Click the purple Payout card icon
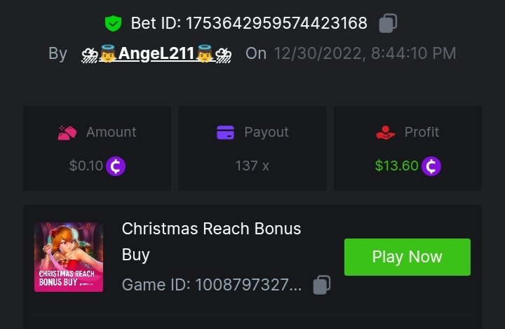This screenshot has width=505, height=329. 225,132
